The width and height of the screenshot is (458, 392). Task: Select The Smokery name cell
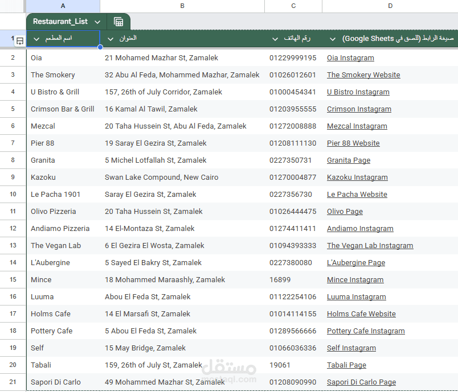63,75
